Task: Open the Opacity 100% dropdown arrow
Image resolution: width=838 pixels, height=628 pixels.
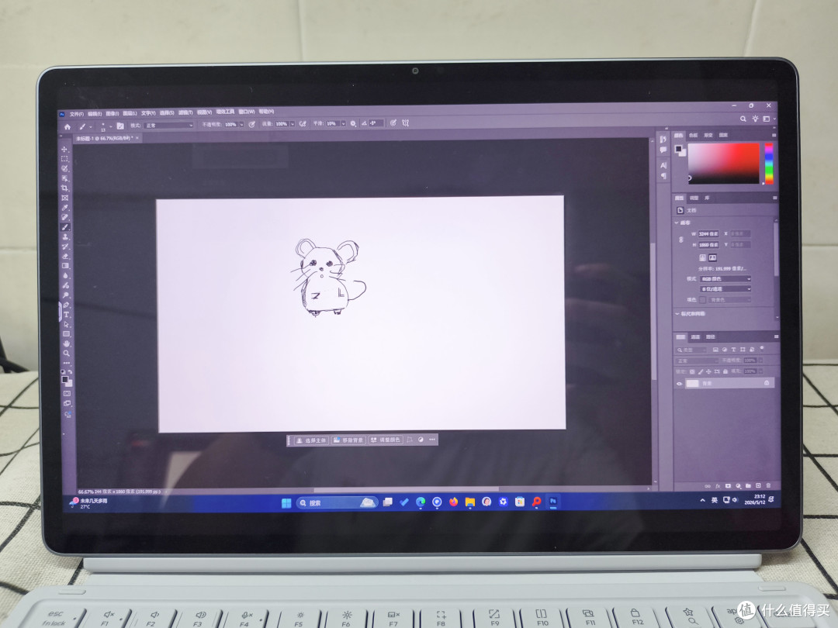Action: (x=241, y=124)
